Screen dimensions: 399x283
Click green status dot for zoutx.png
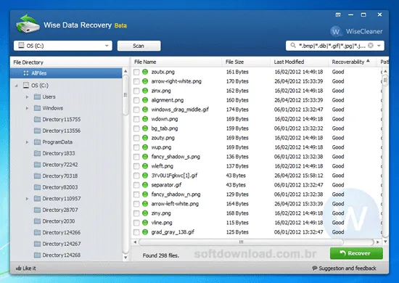point(145,72)
